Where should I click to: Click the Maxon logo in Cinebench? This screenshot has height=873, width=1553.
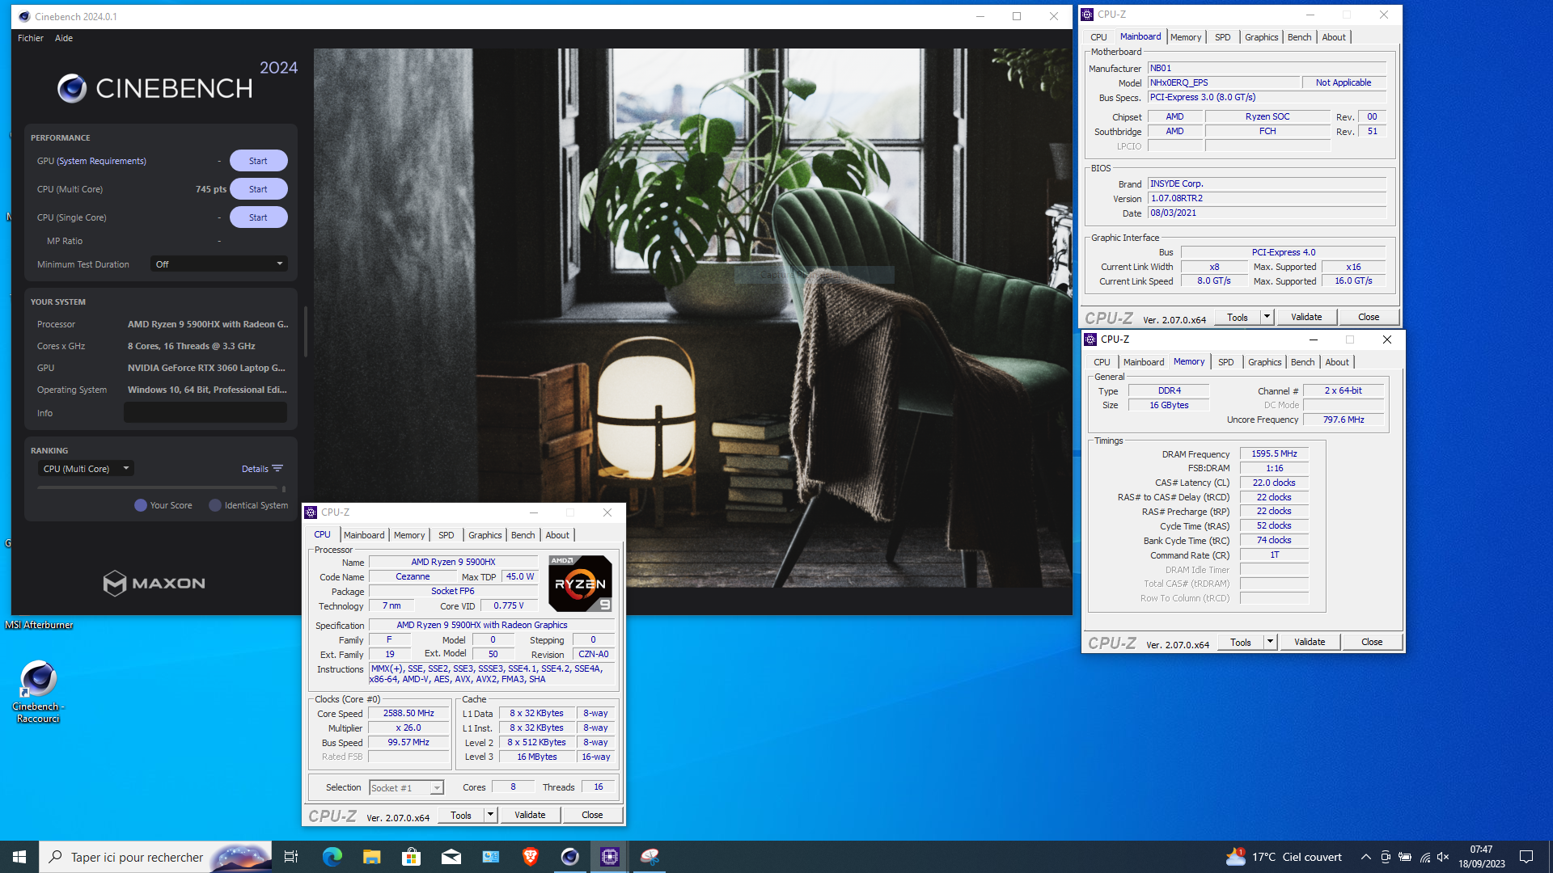pyautogui.click(x=154, y=583)
